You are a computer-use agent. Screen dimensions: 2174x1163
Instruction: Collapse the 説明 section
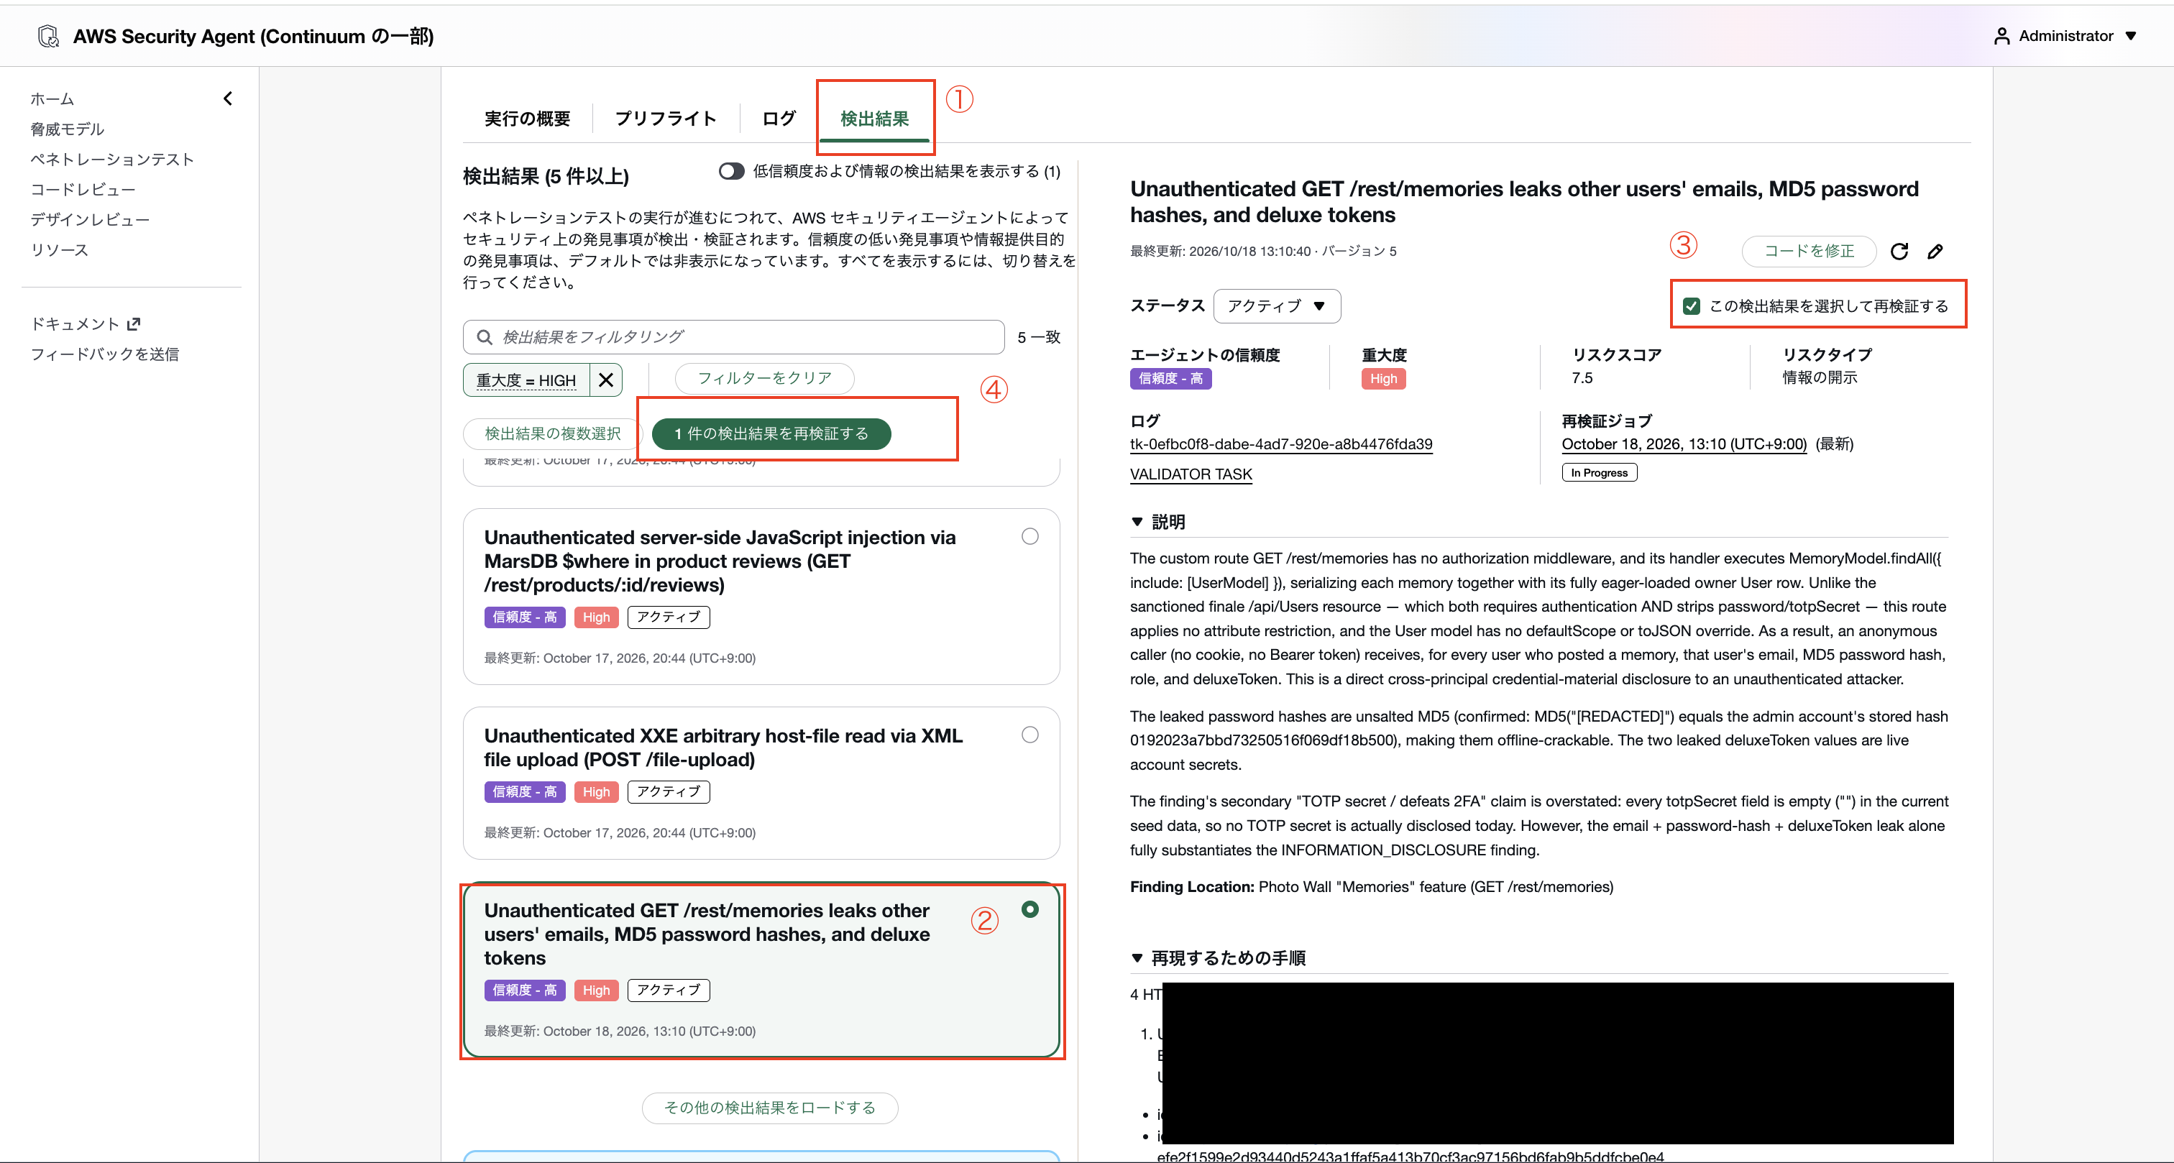(x=1137, y=523)
